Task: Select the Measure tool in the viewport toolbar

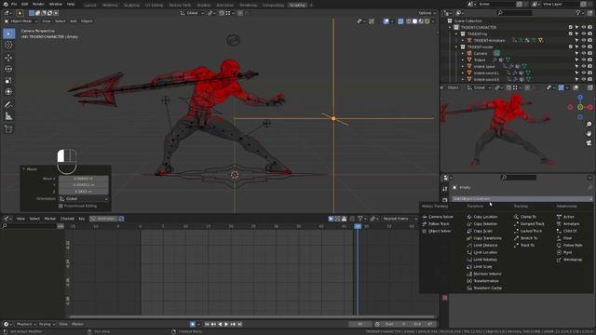Action: click(x=8, y=116)
